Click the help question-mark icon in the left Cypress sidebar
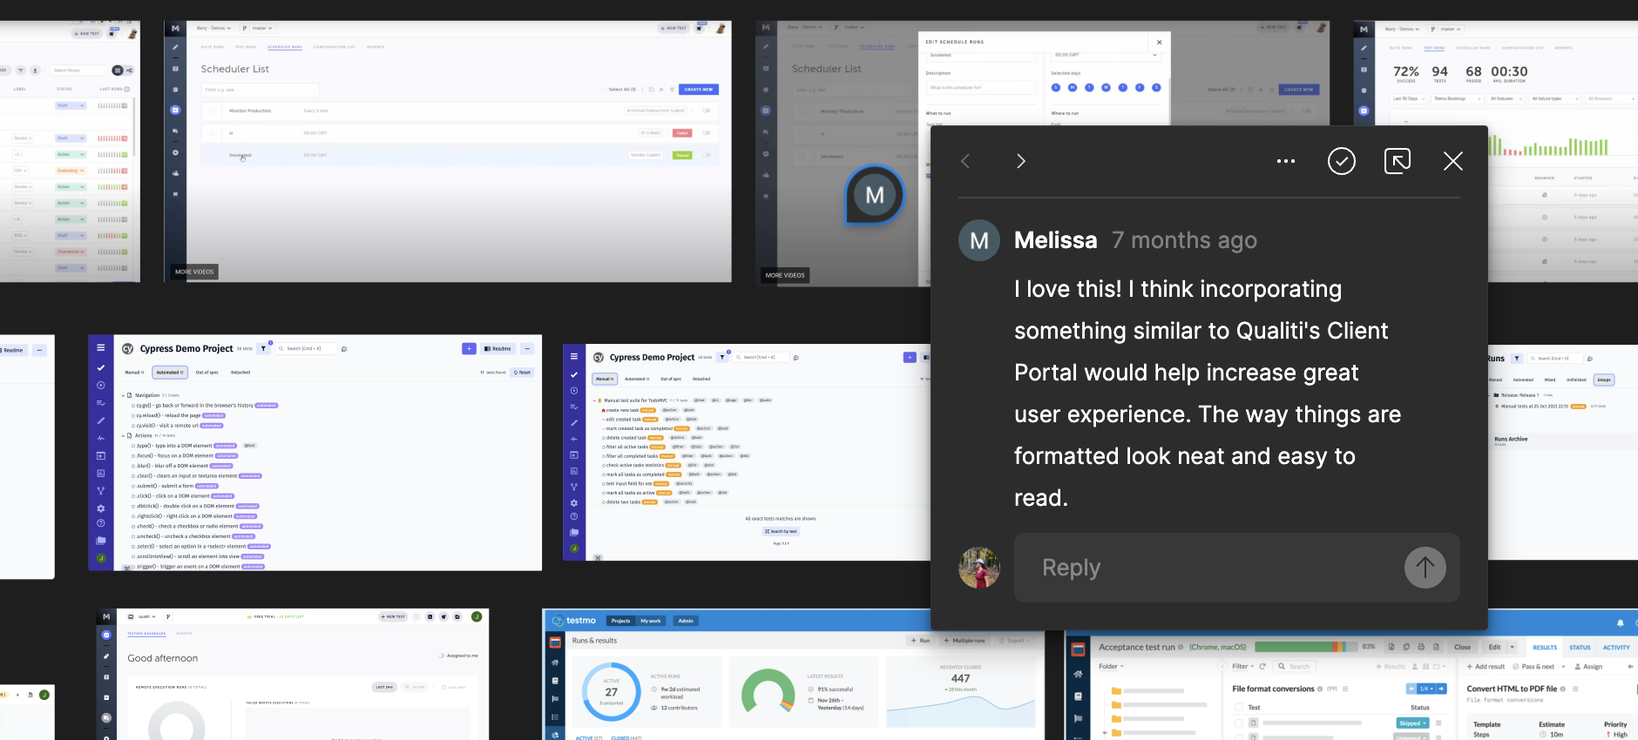Image resolution: width=1638 pixels, height=740 pixels. pos(101,523)
